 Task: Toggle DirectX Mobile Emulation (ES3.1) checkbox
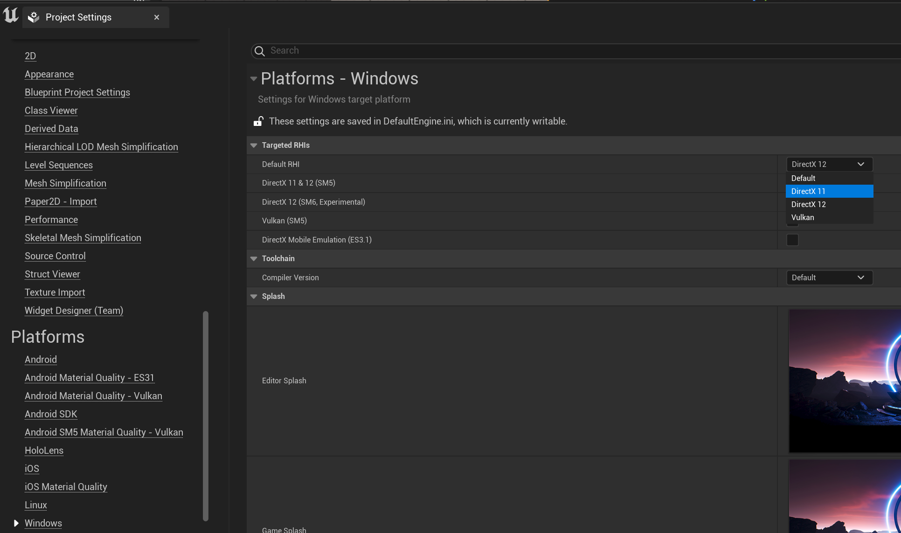pyautogui.click(x=792, y=240)
